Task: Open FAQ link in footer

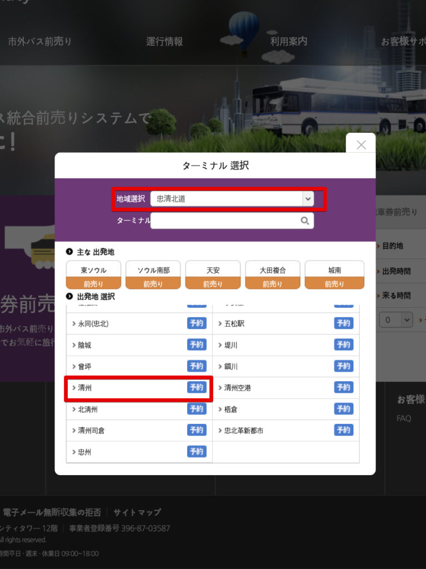Action: tap(404, 418)
